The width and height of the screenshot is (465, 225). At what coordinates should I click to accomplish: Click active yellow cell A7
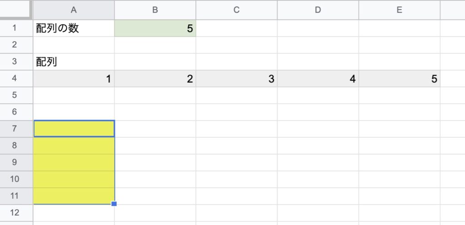(x=74, y=129)
